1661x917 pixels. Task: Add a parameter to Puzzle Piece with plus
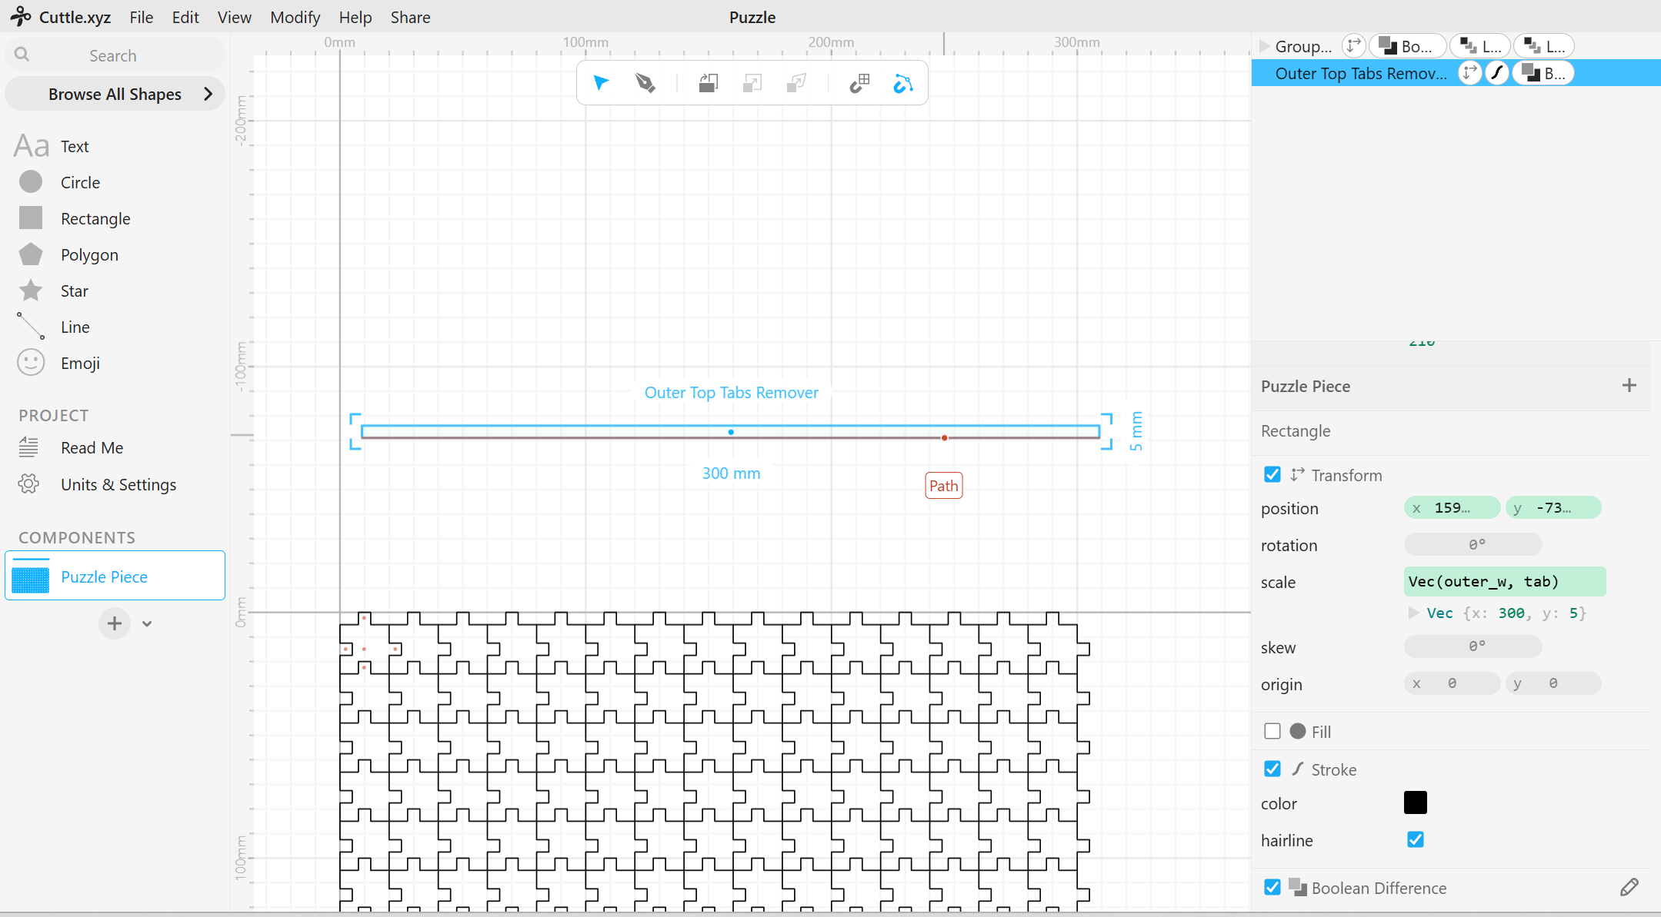click(1629, 385)
